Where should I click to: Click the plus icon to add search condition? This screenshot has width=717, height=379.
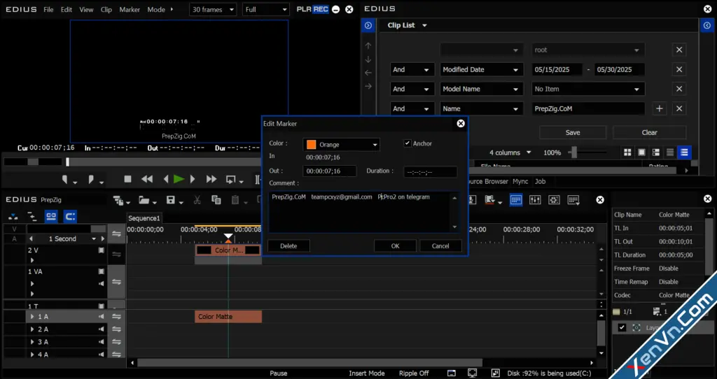point(660,108)
